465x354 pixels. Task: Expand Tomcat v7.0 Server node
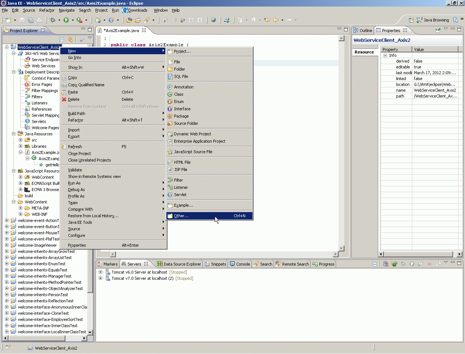pyautogui.click(x=101, y=278)
